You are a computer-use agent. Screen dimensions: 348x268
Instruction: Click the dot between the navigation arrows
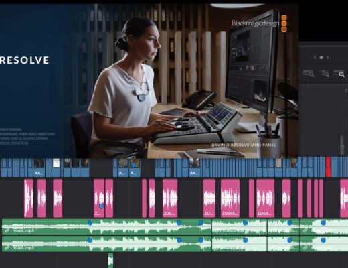[x=321, y=58]
